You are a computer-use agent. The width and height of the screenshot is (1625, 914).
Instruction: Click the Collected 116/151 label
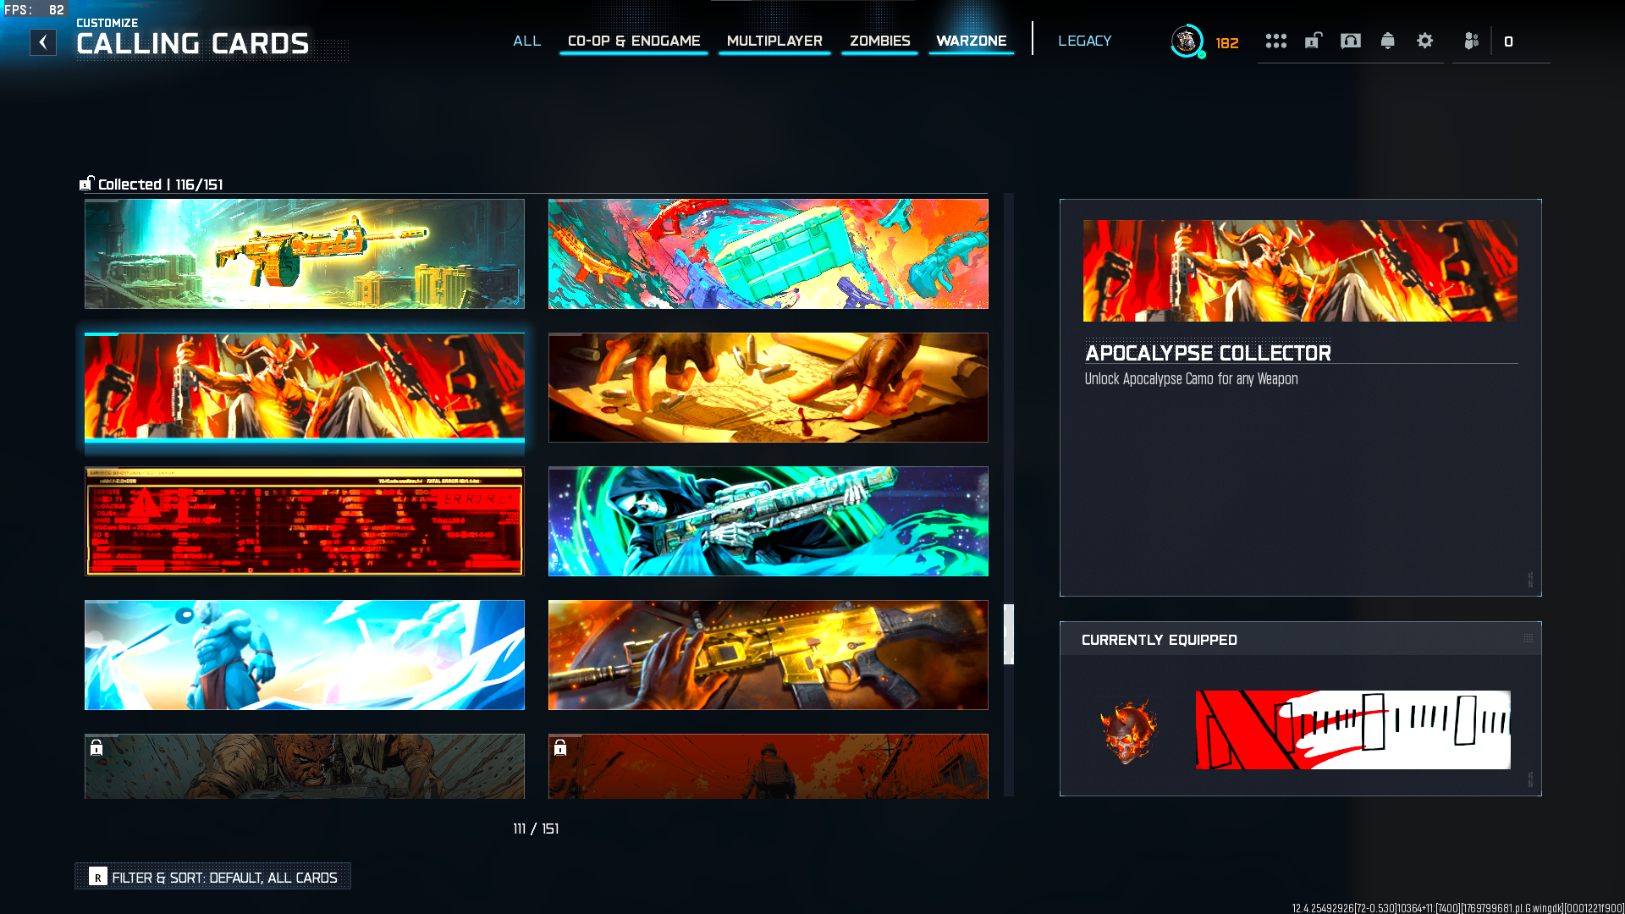point(151,184)
